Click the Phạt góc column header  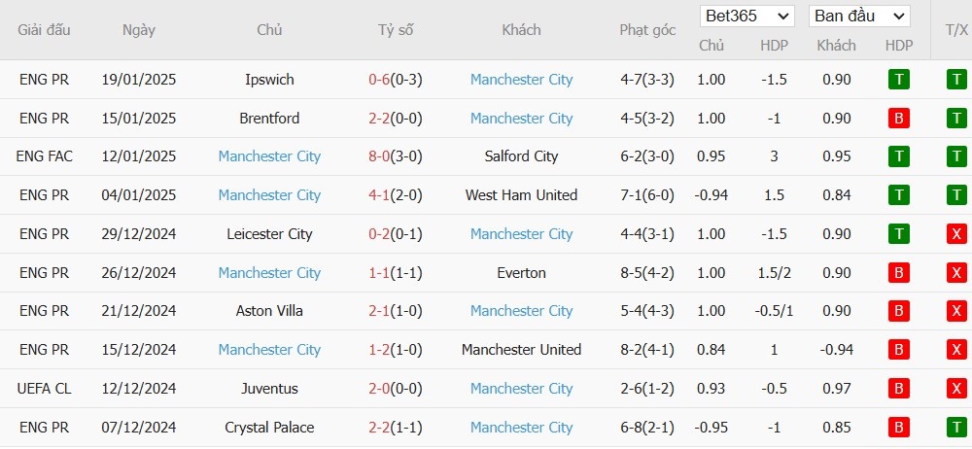(647, 30)
